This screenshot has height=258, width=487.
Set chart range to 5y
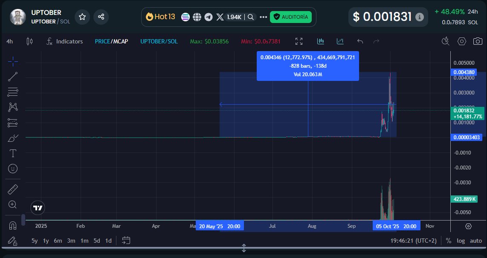35,241
